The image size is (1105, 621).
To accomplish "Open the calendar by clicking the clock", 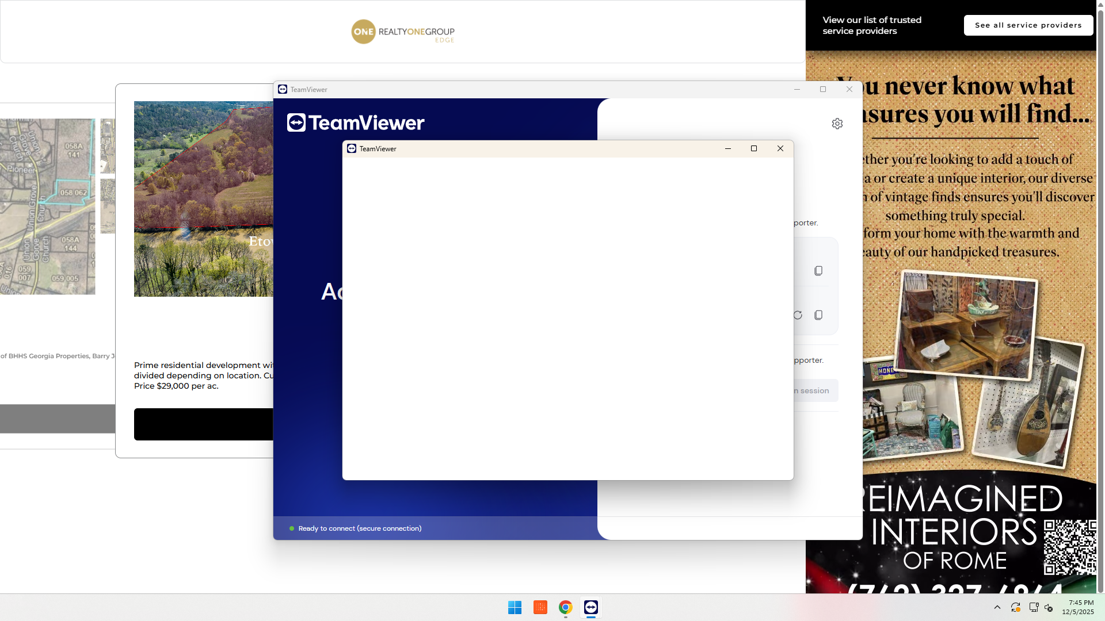I will [x=1080, y=607].
